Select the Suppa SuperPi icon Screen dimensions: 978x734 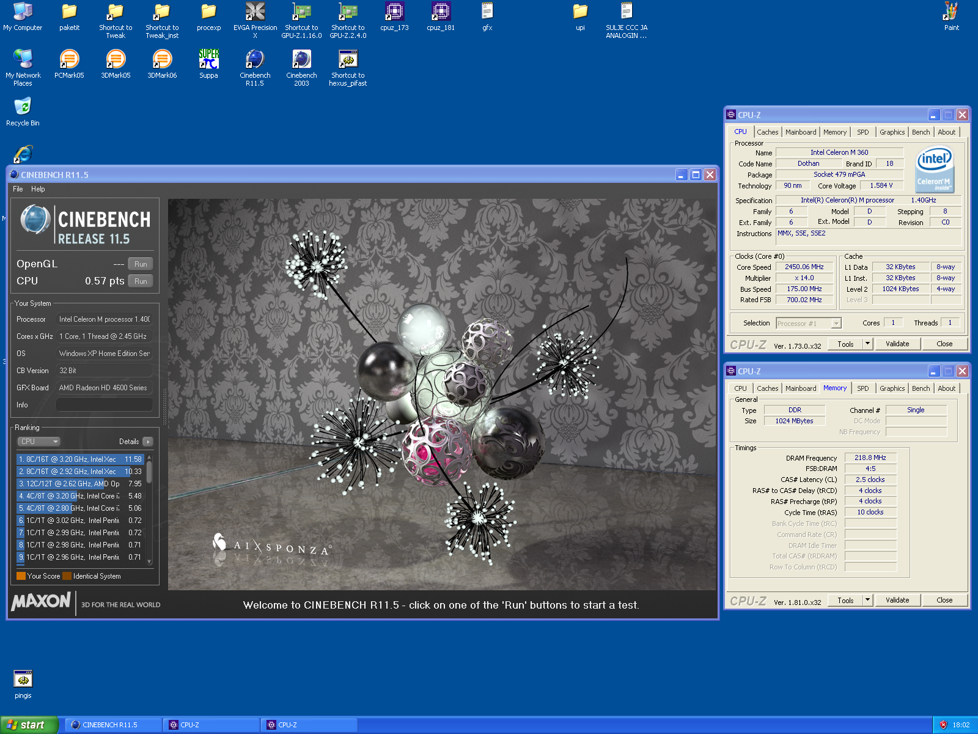pos(208,64)
